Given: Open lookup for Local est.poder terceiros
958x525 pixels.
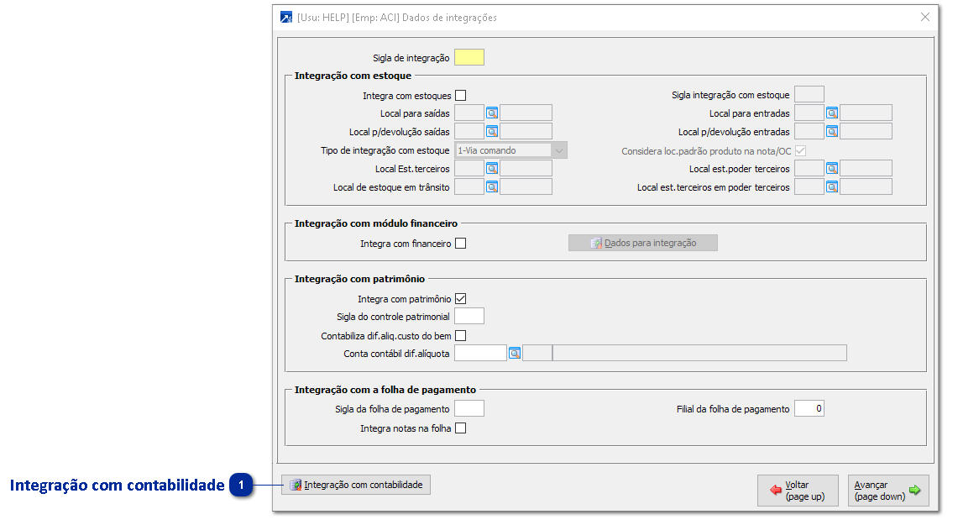Looking at the screenshot, I should pyautogui.click(x=831, y=169).
